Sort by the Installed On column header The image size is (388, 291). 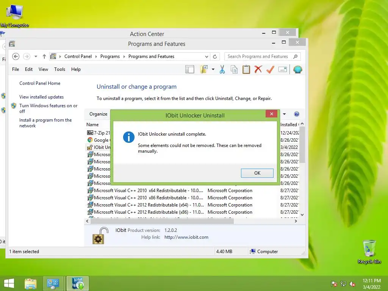point(289,124)
